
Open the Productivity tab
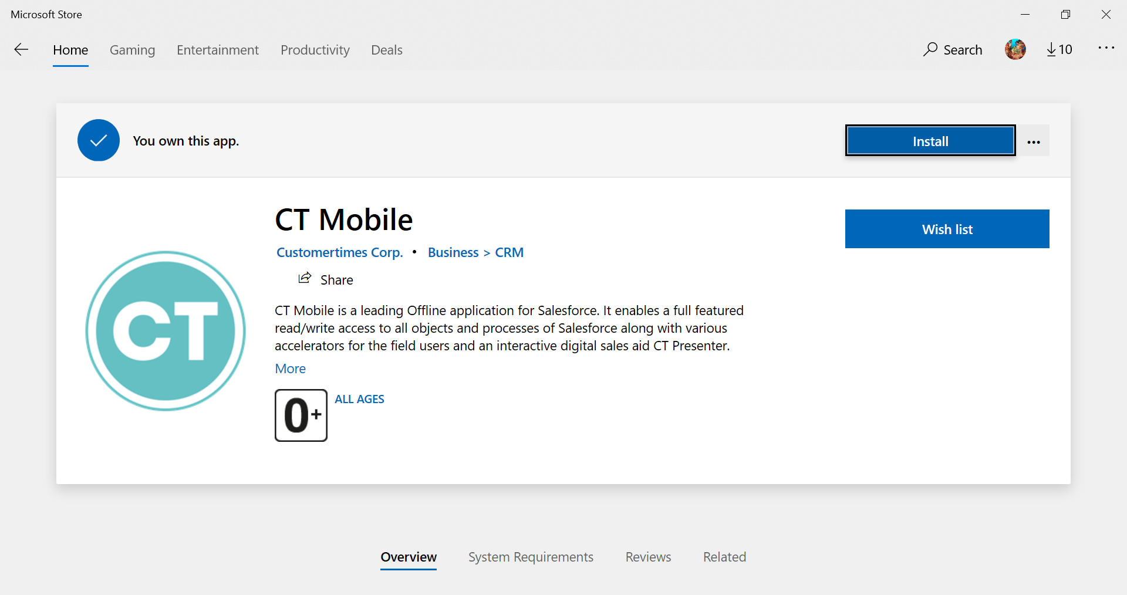(315, 50)
